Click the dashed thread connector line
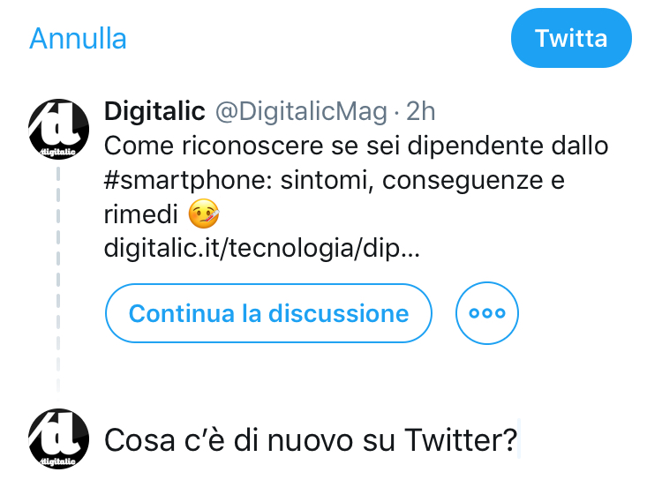Image resolution: width=662 pixels, height=502 pixels. [x=58, y=281]
